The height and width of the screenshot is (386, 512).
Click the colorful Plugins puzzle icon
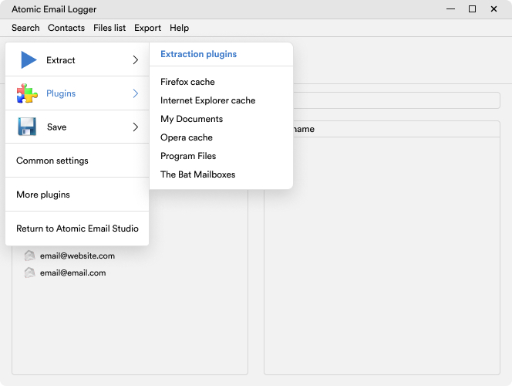(27, 93)
